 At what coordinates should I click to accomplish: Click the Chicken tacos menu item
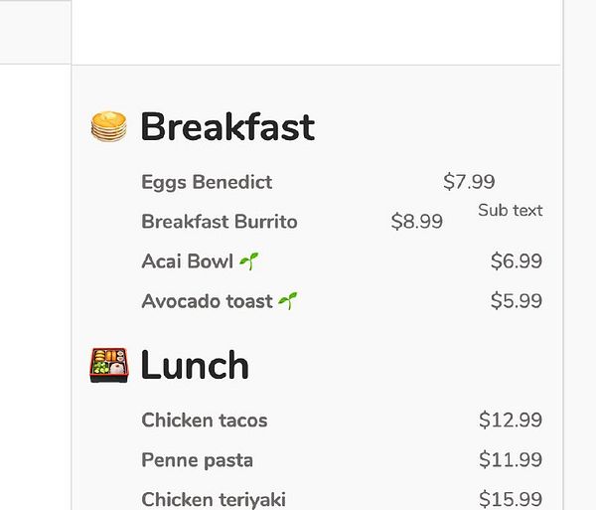tap(205, 421)
